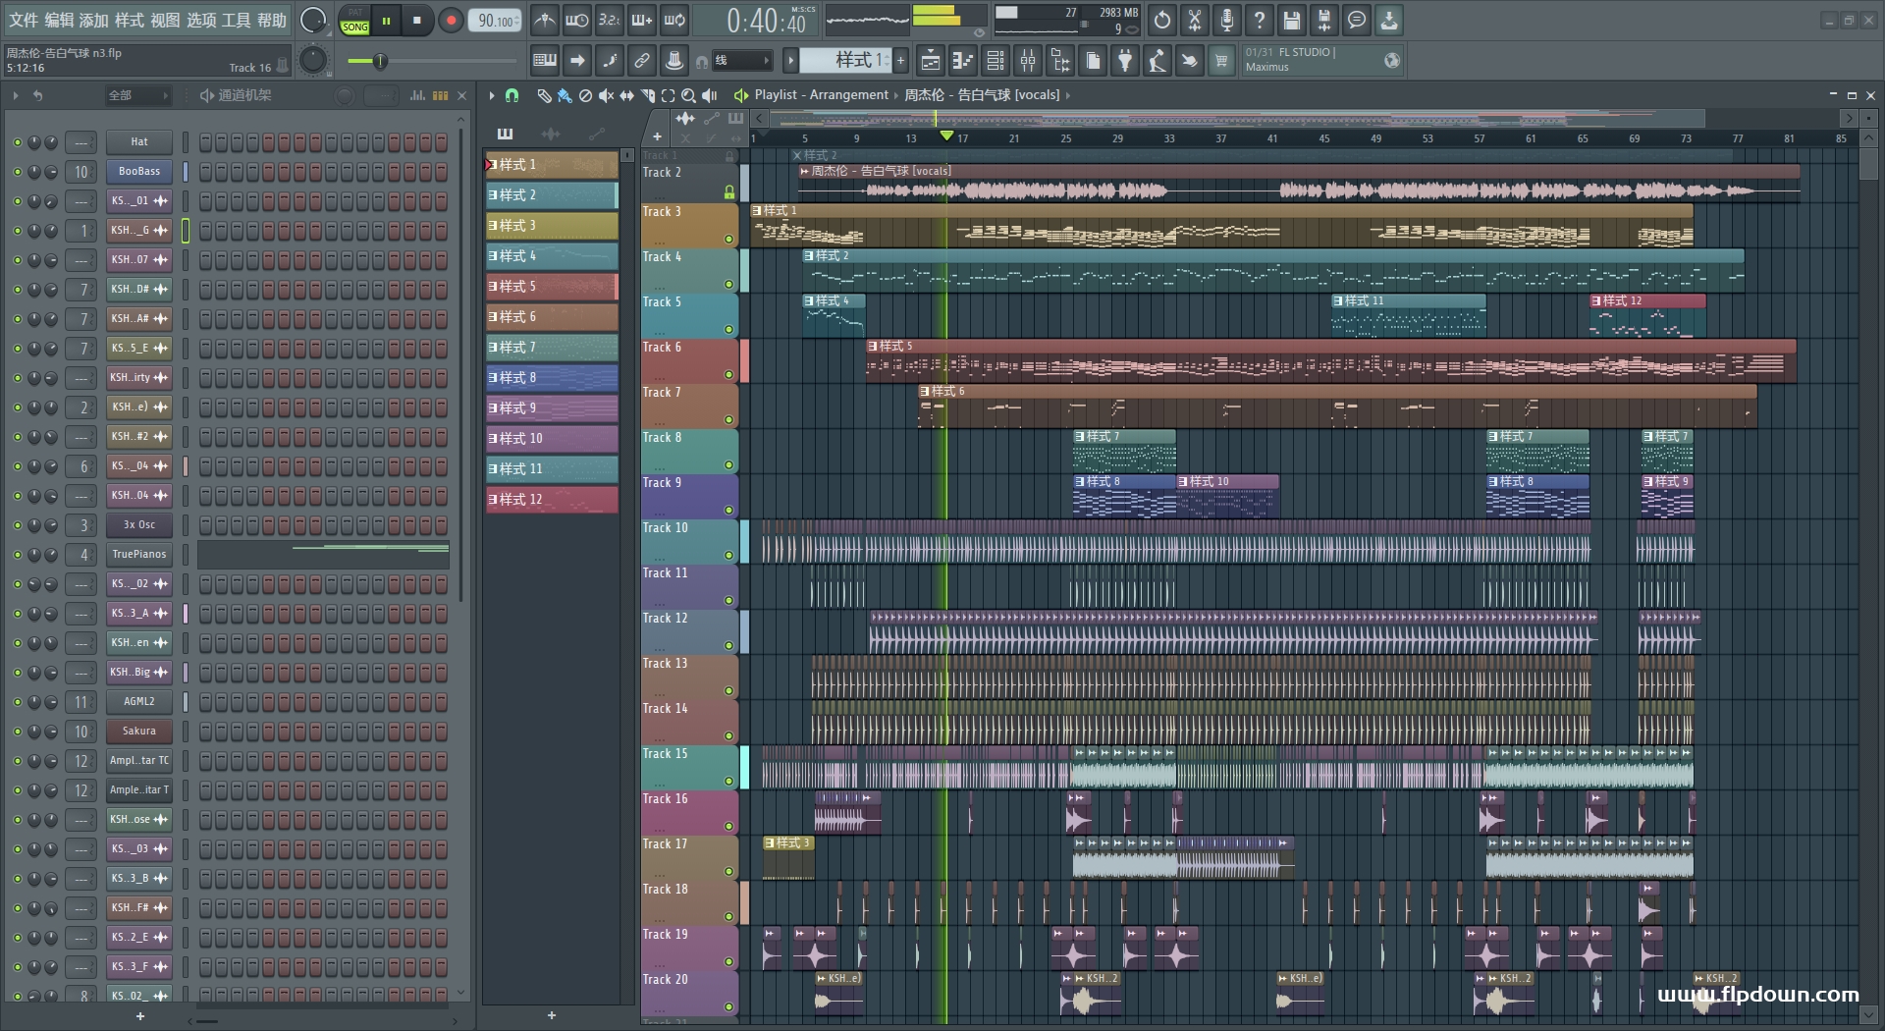The height and width of the screenshot is (1031, 1885).
Task: Select the playlist draw pencil tool
Action: click(x=544, y=95)
